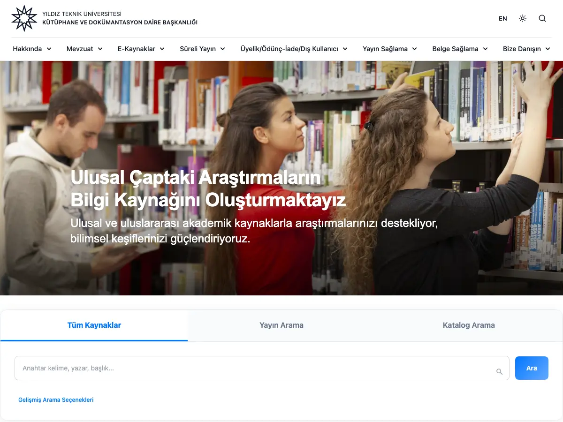The height and width of the screenshot is (422, 563).
Task: Focus the Anahtar kelime search input
Action: pos(262,368)
